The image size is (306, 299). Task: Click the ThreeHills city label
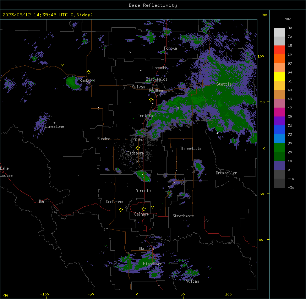tap(191, 148)
